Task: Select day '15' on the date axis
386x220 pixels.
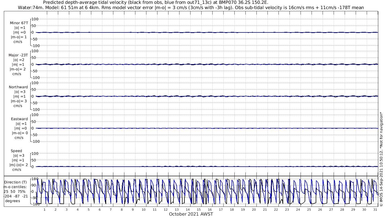Action: pyautogui.click(x=199, y=210)
